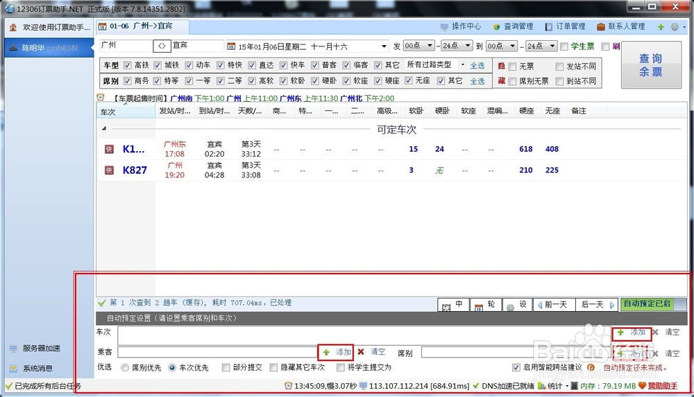
Task: Swap departure and arrival stations
Action: point(162,46)
